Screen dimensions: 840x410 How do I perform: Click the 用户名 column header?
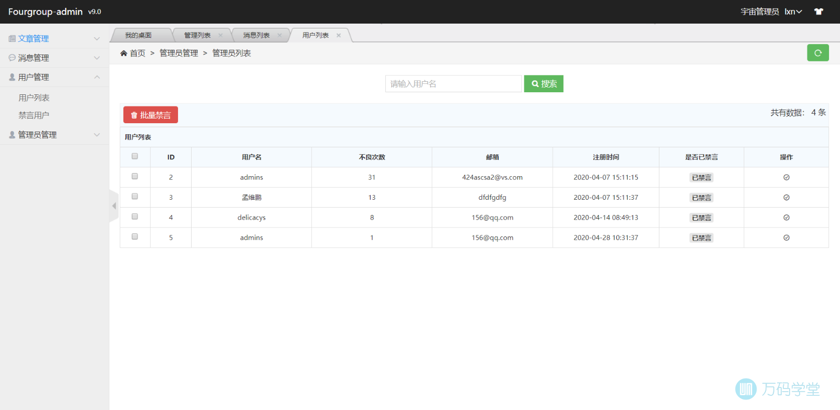[x=251, y=157]
